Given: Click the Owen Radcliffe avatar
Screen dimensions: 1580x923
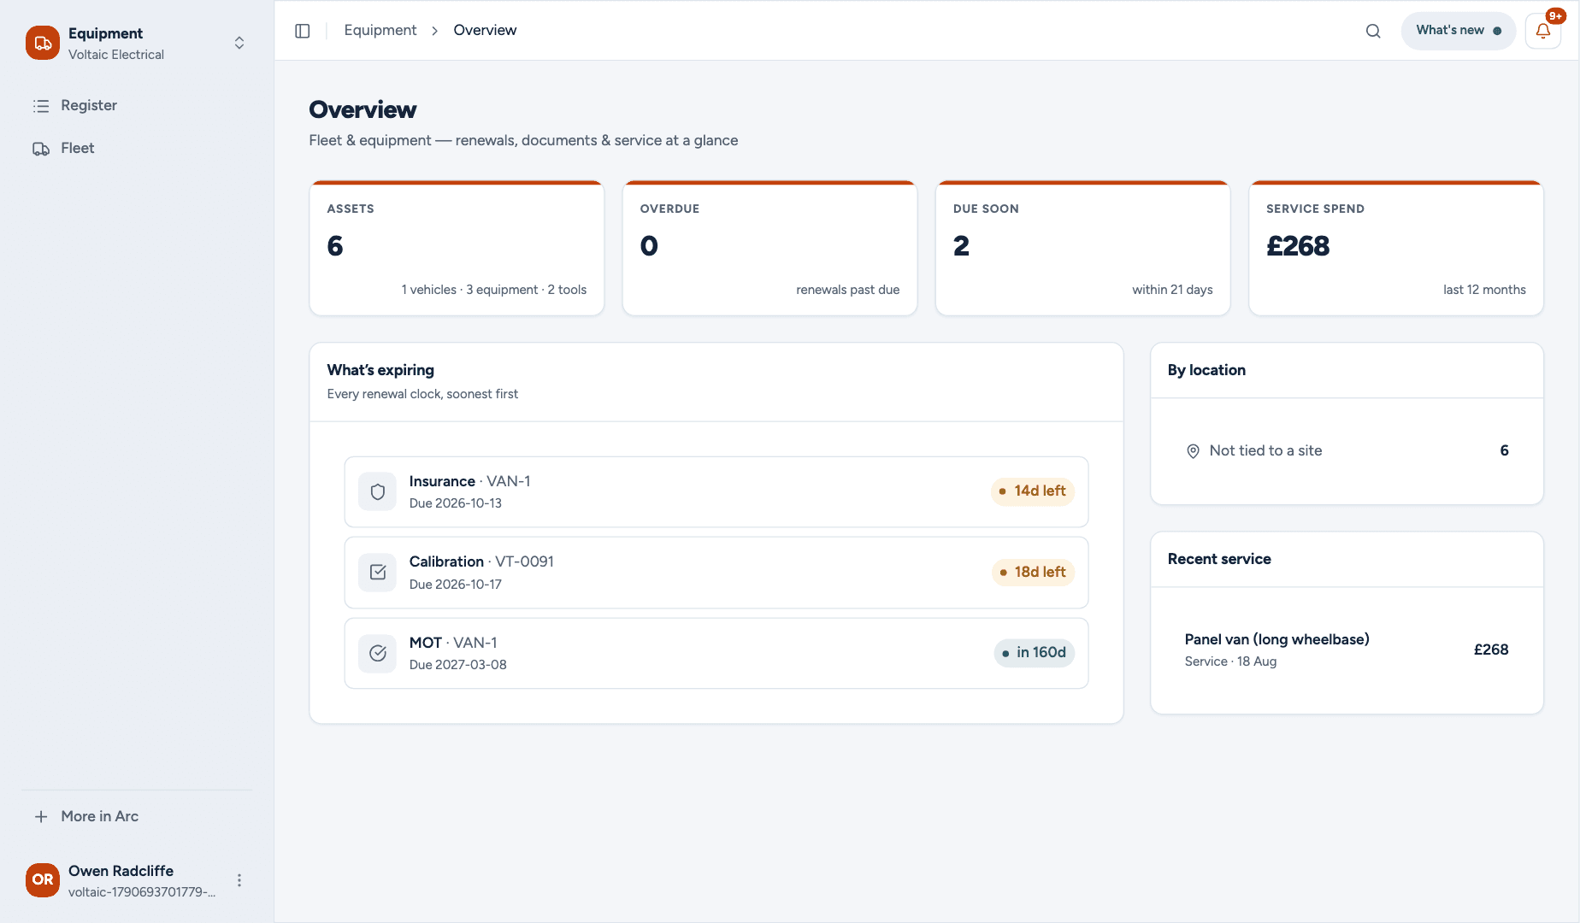Looking at the screenshot, I should point(43,880).
